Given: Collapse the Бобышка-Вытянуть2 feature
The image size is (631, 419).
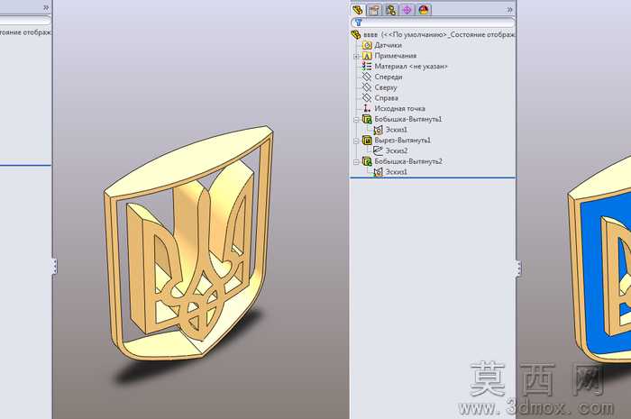Looking at the screenshot, I should [x=356, y=161].
